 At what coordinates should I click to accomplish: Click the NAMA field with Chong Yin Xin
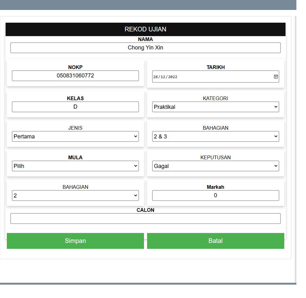pos(145,48)
